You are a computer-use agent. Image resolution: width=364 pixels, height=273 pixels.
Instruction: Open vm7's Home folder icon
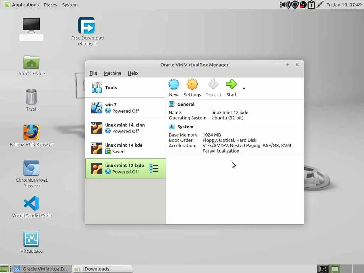pyautogui.click(x=31, y=62)
